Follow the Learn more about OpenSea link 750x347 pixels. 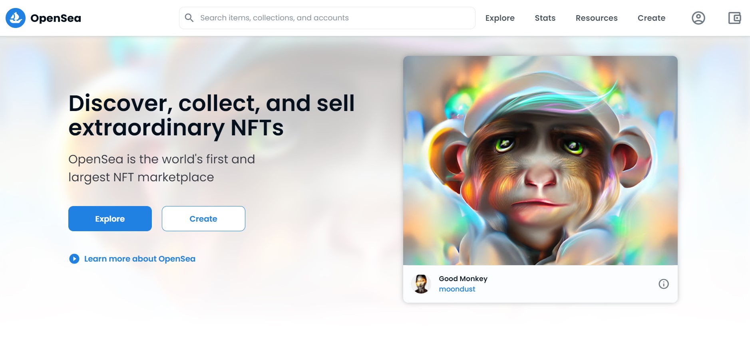pos(139,259)
